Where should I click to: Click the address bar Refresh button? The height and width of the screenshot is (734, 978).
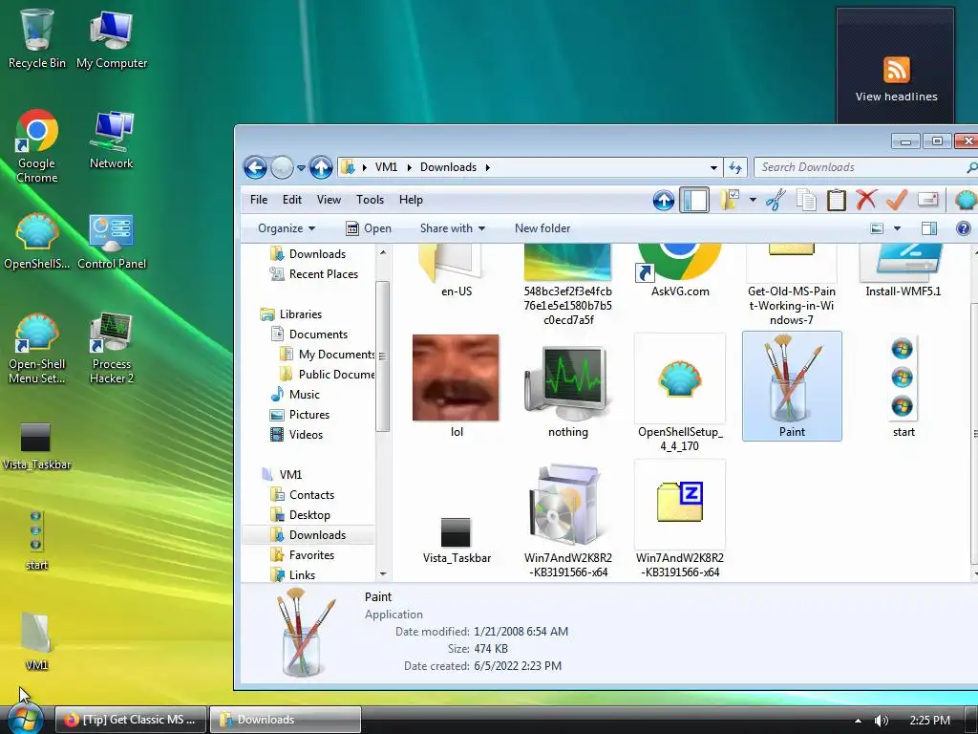[x=735, y=167]
